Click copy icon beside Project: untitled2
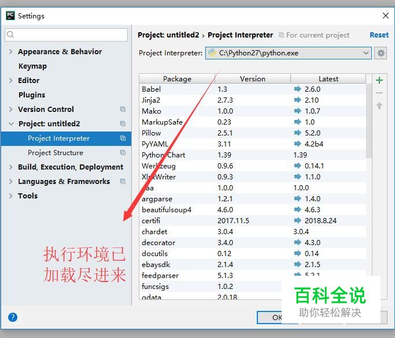The image size is (395, 338). tap(123, 123)
